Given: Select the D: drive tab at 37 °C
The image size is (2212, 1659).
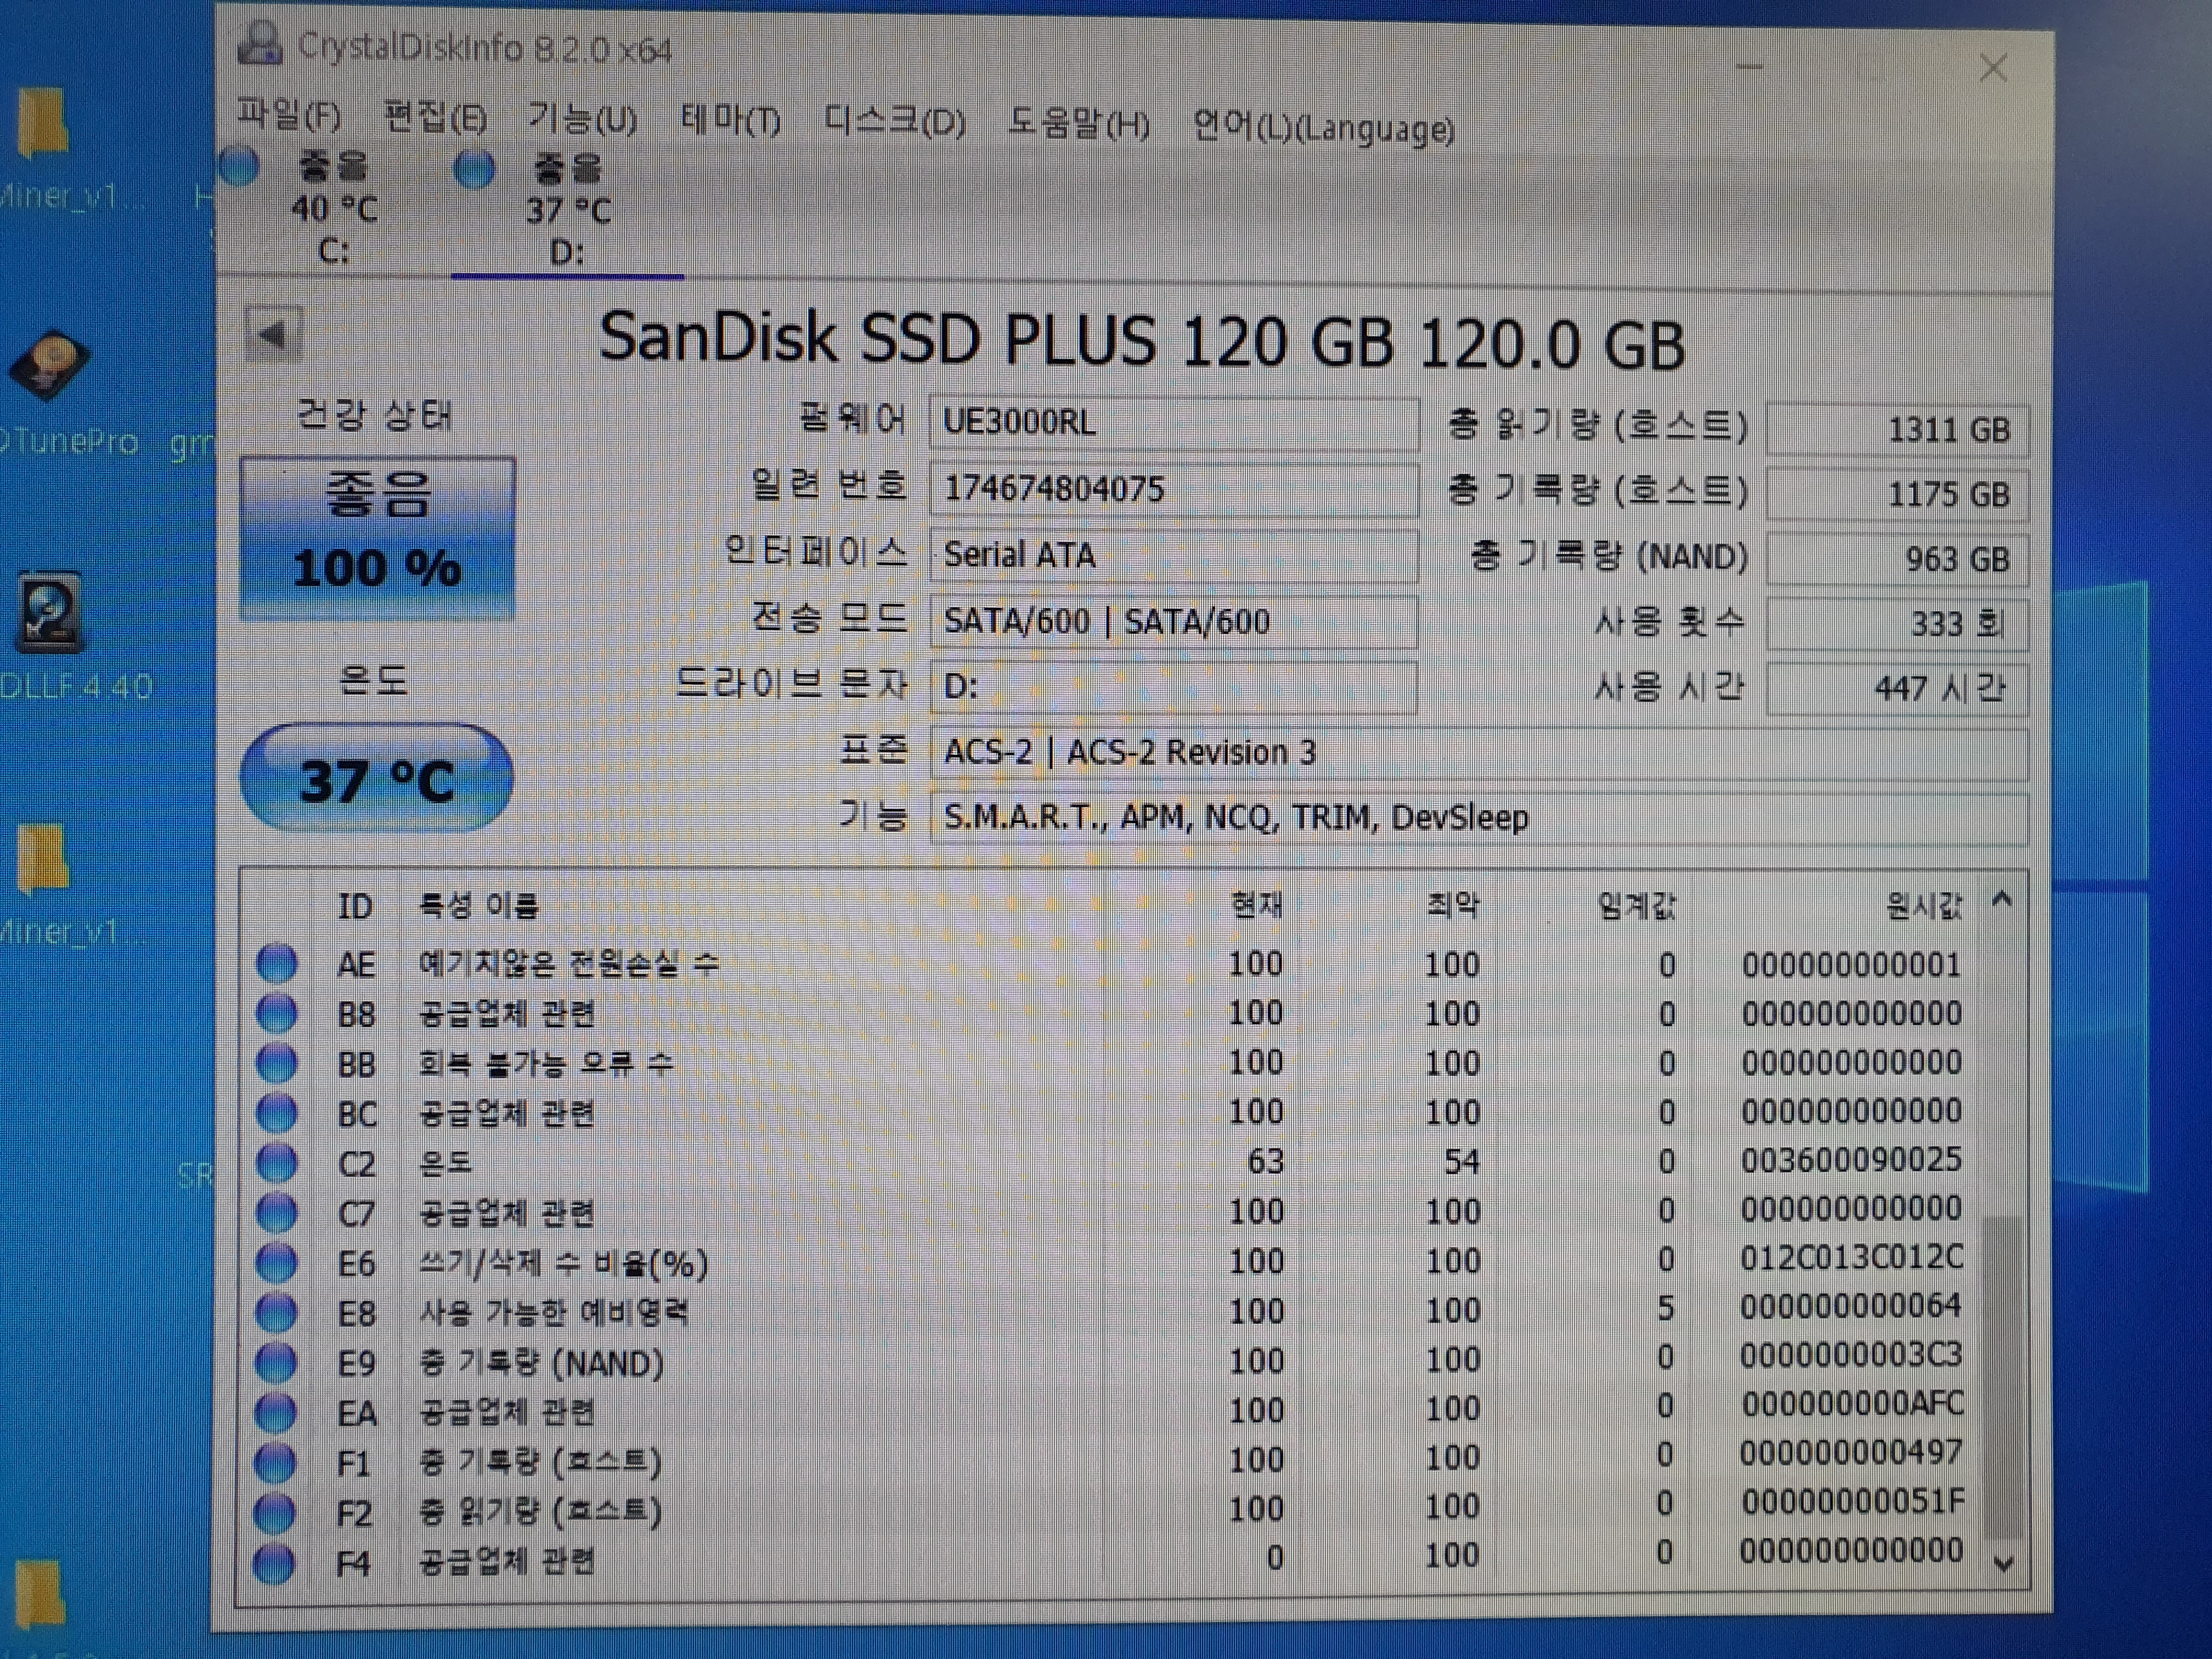Looking at the screenshot, I should click(566, 210).
